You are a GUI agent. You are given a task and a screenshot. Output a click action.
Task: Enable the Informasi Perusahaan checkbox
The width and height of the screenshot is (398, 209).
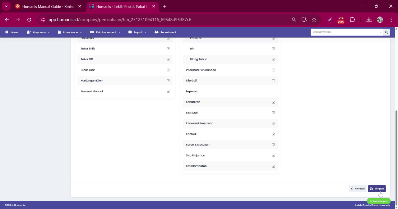point(274,70)
